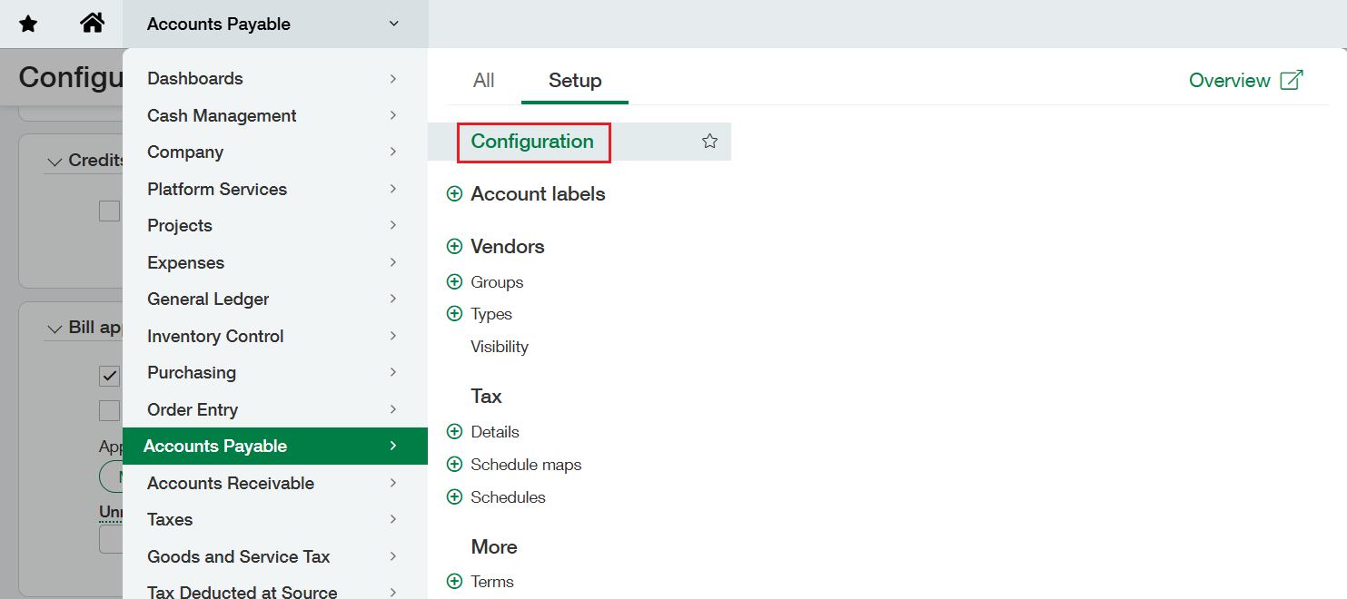Click plus icon beside Groups
The image size is (1347, 599).
pos(454,282)
